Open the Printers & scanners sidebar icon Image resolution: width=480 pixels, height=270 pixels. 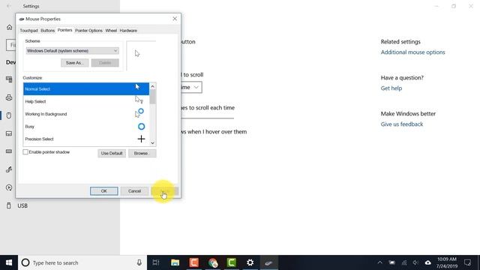point(9,97)
